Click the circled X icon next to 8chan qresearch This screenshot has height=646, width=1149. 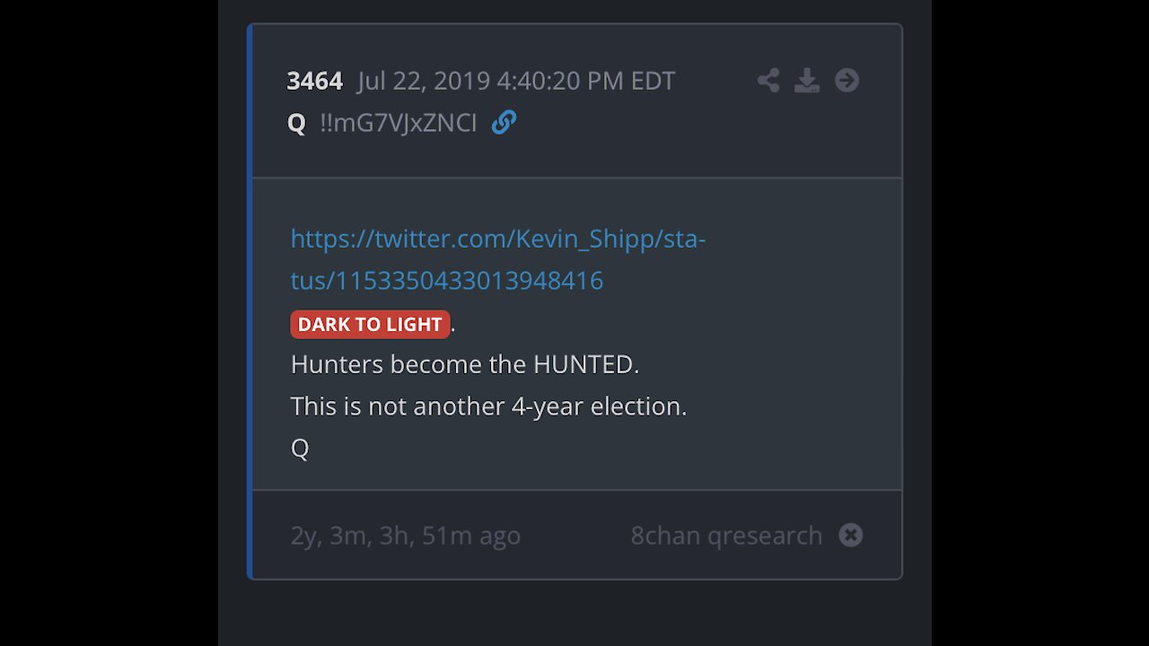pos(850,535)
